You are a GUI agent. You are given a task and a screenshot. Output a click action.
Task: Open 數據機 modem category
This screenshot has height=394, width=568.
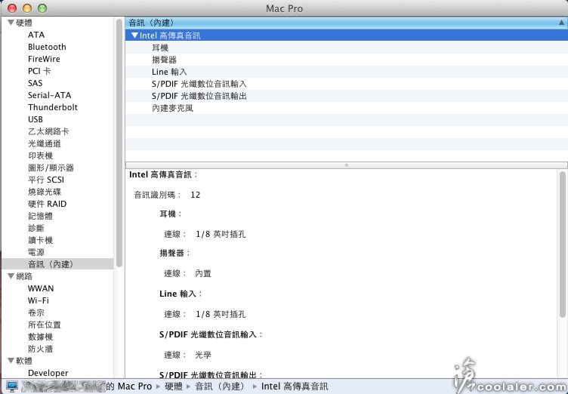tap(40, 337)
